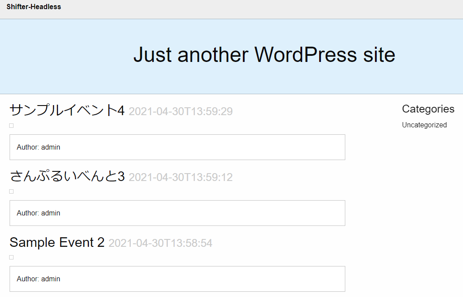The width and height of the screenshot is (463, 297).
Task: Open the さんぷるいべんと3 post title
Action: pos(67,176)
